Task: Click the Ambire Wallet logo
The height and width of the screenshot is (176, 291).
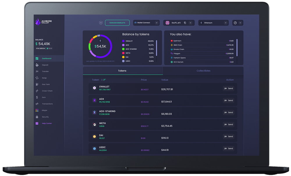Action: point(44,22)
